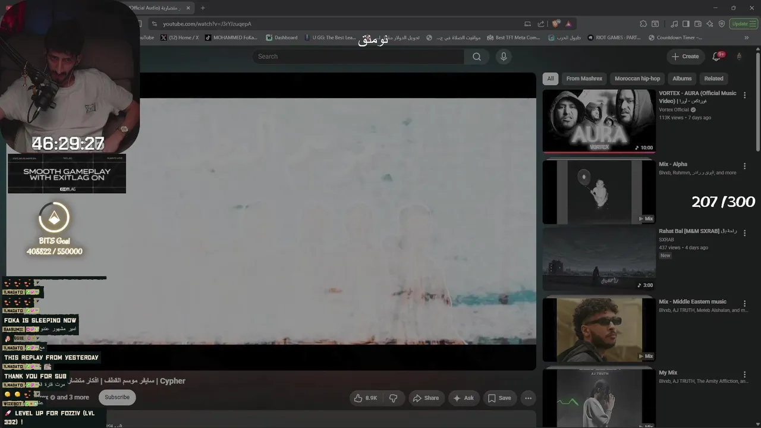761x428 pixels.
Task: Open the Leo AI sparkle icon
Action: [710, 24]
